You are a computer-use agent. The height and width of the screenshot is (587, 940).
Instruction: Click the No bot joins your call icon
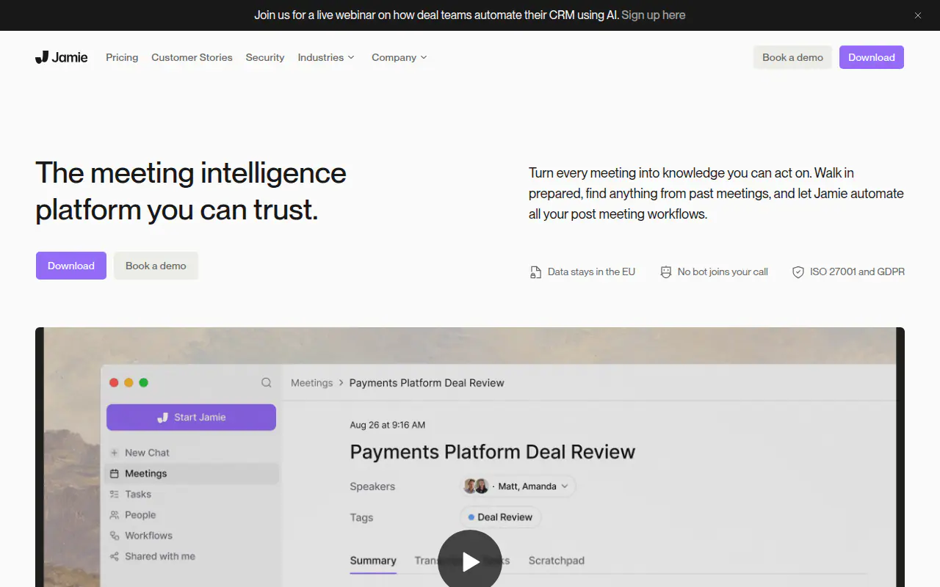(x=666, y=272)
